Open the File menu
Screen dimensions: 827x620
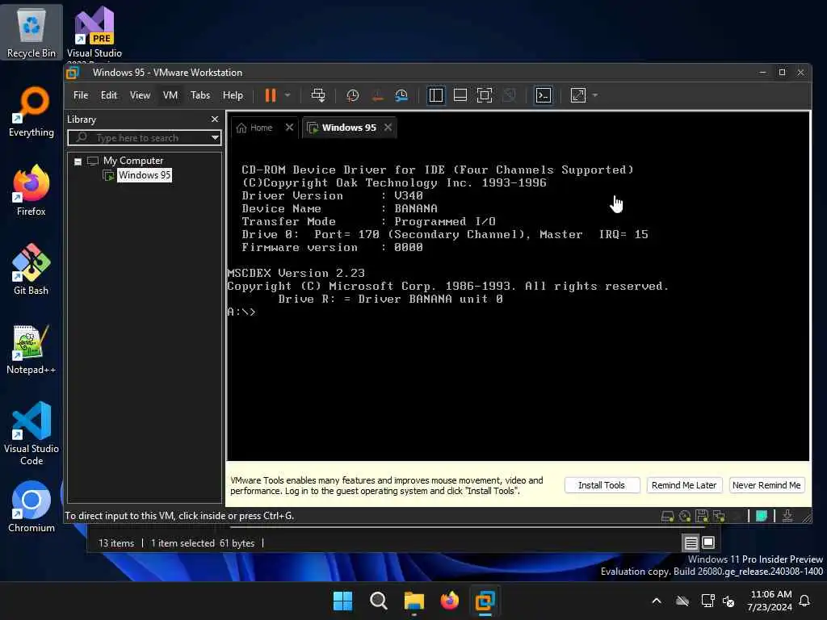point(81,95)
